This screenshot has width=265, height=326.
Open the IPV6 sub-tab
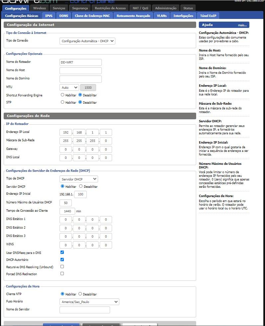tap(49, 16)
